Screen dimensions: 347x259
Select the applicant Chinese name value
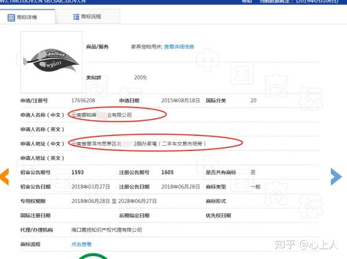point(102,115)
